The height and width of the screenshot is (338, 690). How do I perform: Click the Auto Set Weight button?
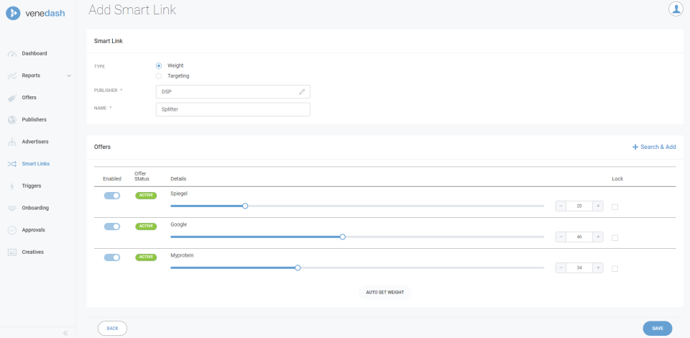coord(385,293)
